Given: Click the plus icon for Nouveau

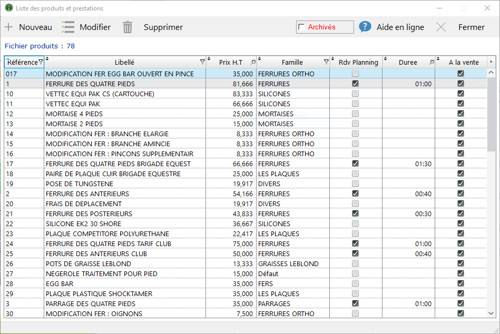Looking at the screenshot, I should (8, 27).
